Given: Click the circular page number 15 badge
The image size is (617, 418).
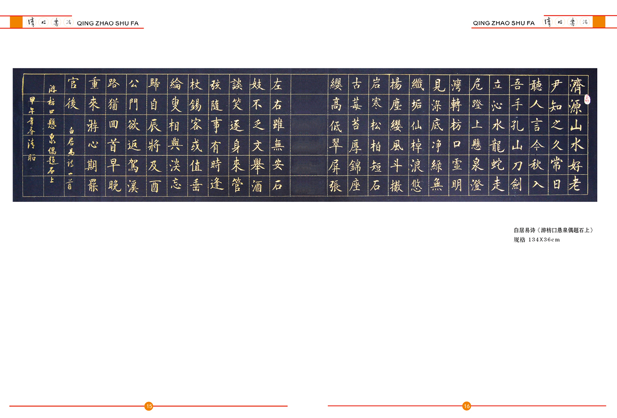Looking at the screenshot, I should click(149, 406).
